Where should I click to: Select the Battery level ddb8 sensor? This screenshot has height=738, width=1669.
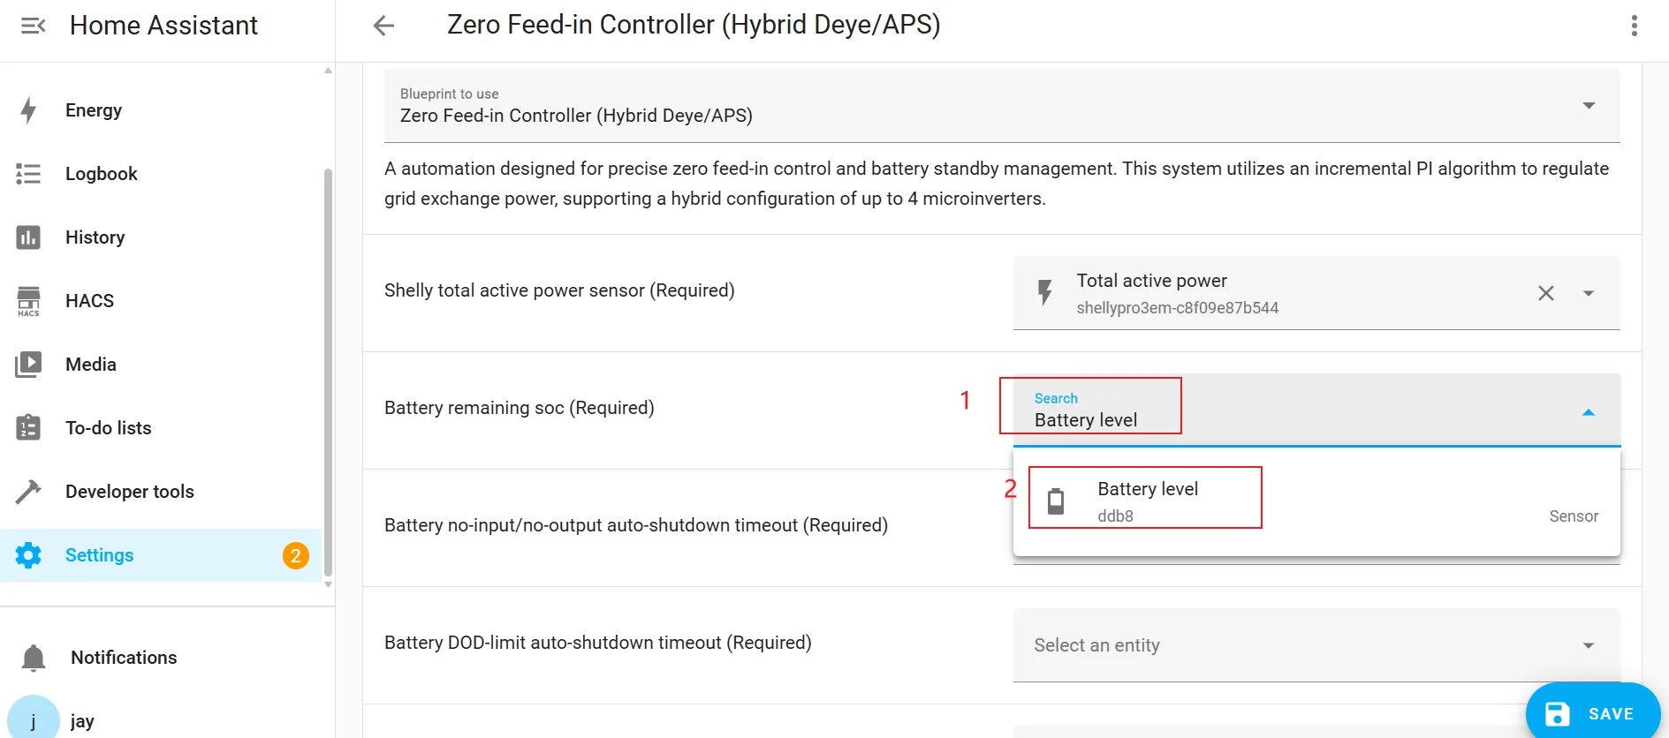pos(1147,500)
